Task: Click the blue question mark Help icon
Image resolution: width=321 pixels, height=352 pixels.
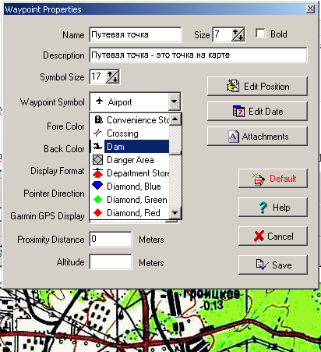Action: click(263, 208)
